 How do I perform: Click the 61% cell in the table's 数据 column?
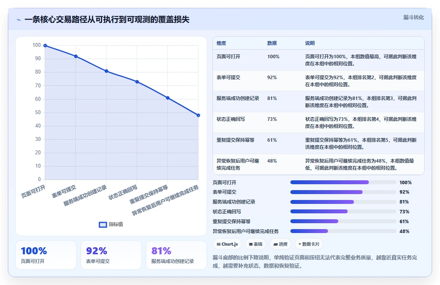(272, 140)
